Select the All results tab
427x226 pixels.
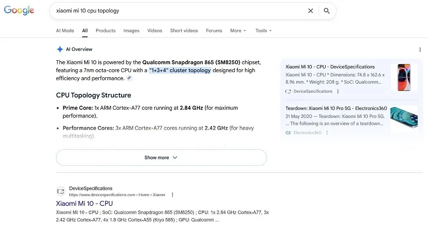tap(85, 31)
